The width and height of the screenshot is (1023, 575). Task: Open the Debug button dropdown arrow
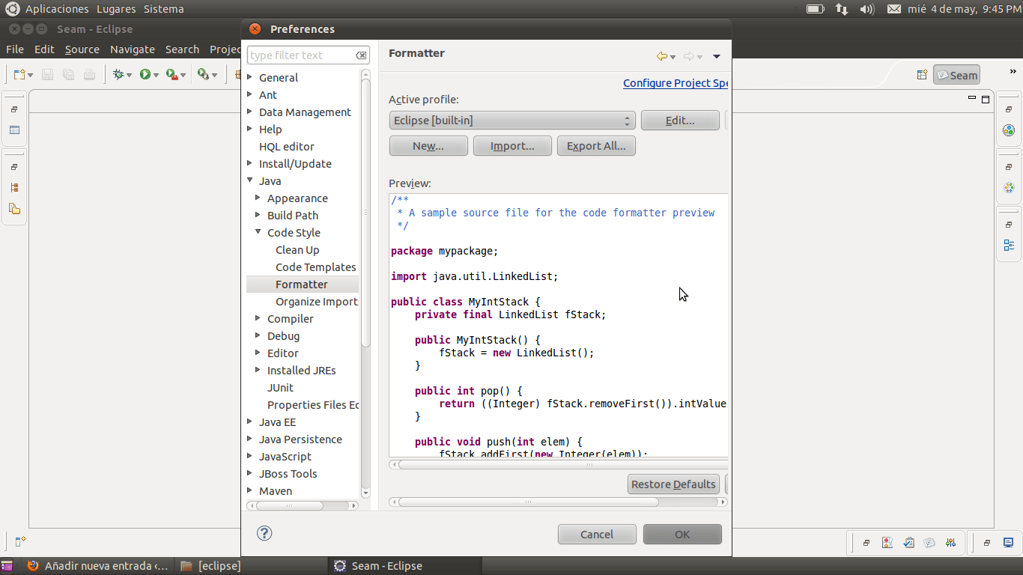point(129,75)
